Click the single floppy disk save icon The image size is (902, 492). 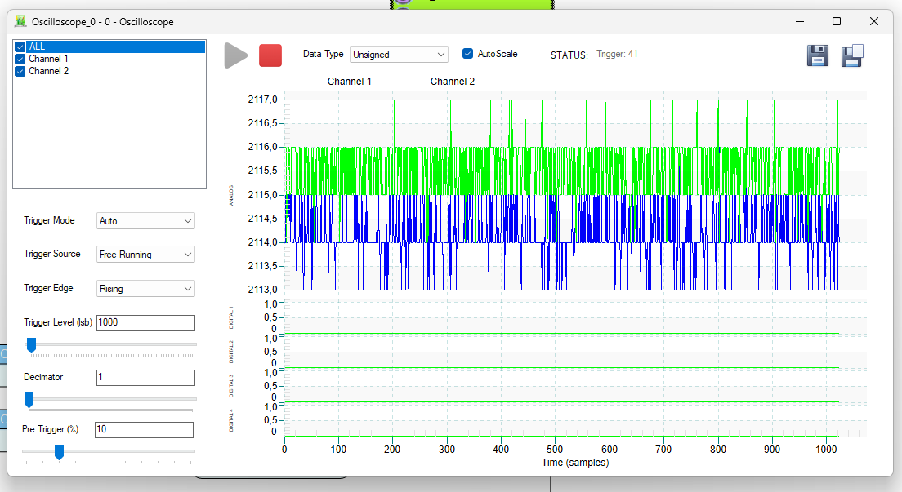pyautogui.click(x=817, y=55)
